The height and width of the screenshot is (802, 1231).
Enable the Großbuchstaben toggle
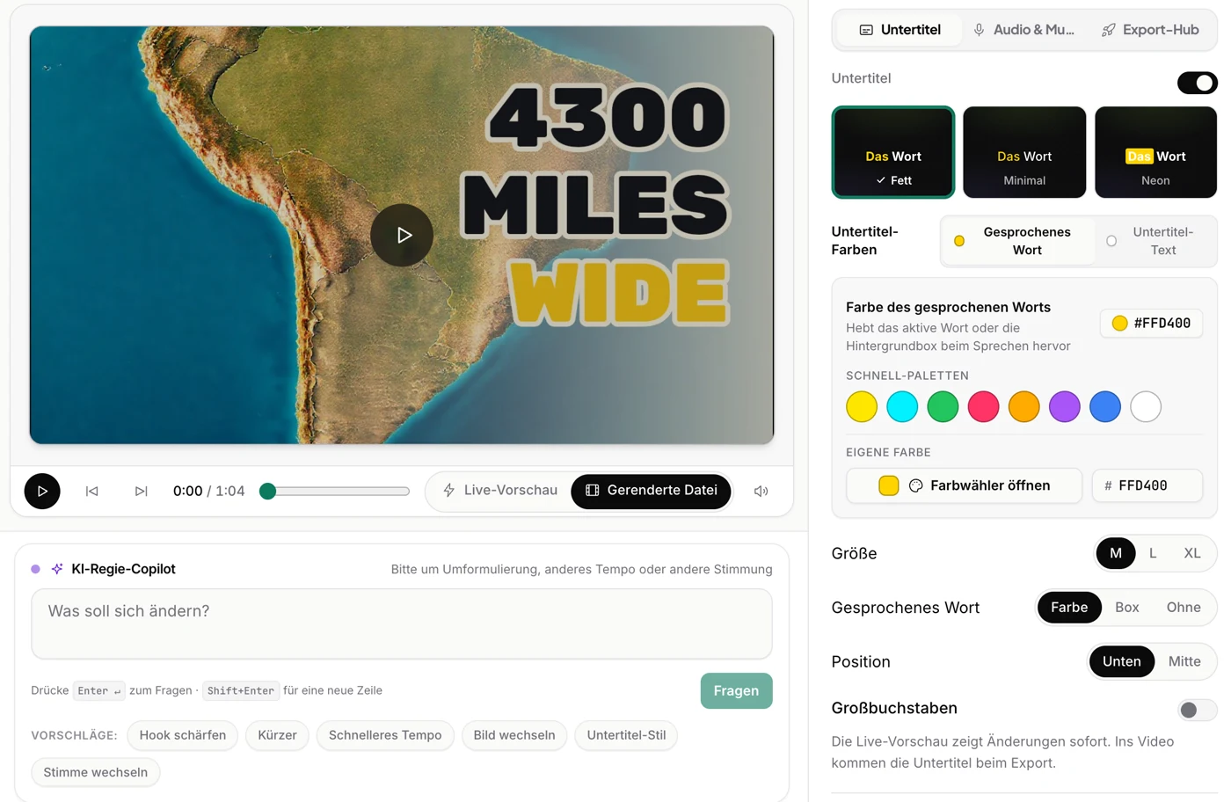(x=1197, y=710)
